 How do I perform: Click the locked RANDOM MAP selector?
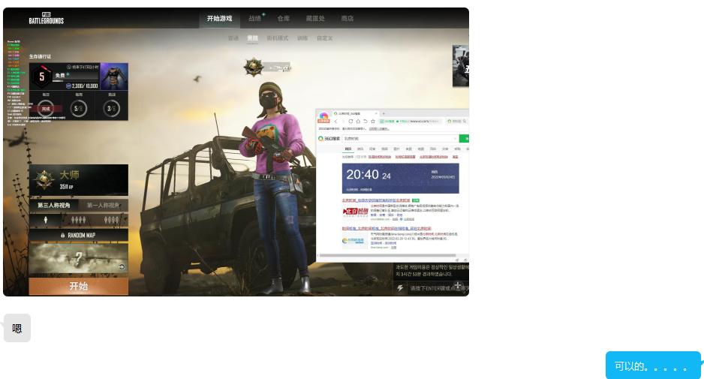(79, 235)
